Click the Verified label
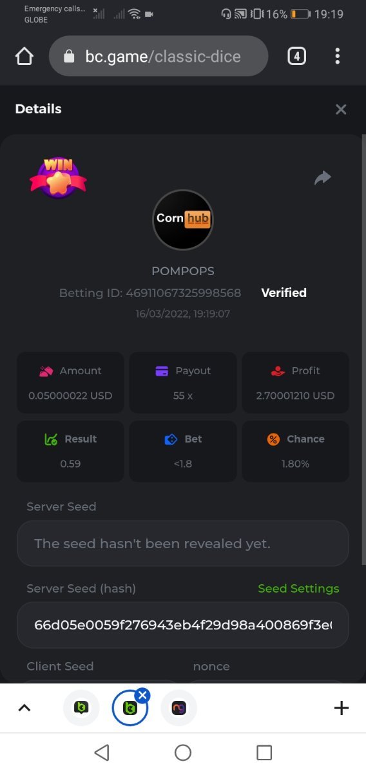The height and width of the screenshot is (773, 366). pos(284,292)
